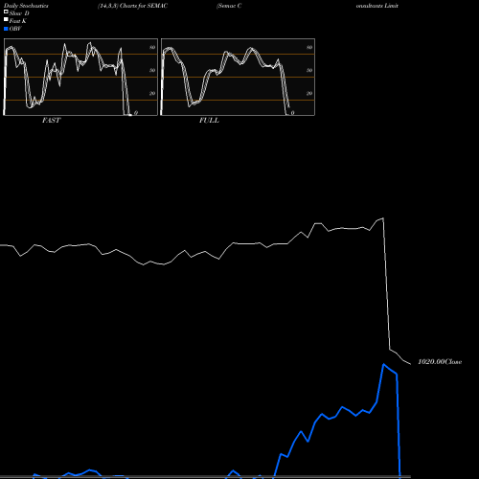Click the 'Fast K' legend text
Screen dimensions: 479x479
[x=18, y=21]
